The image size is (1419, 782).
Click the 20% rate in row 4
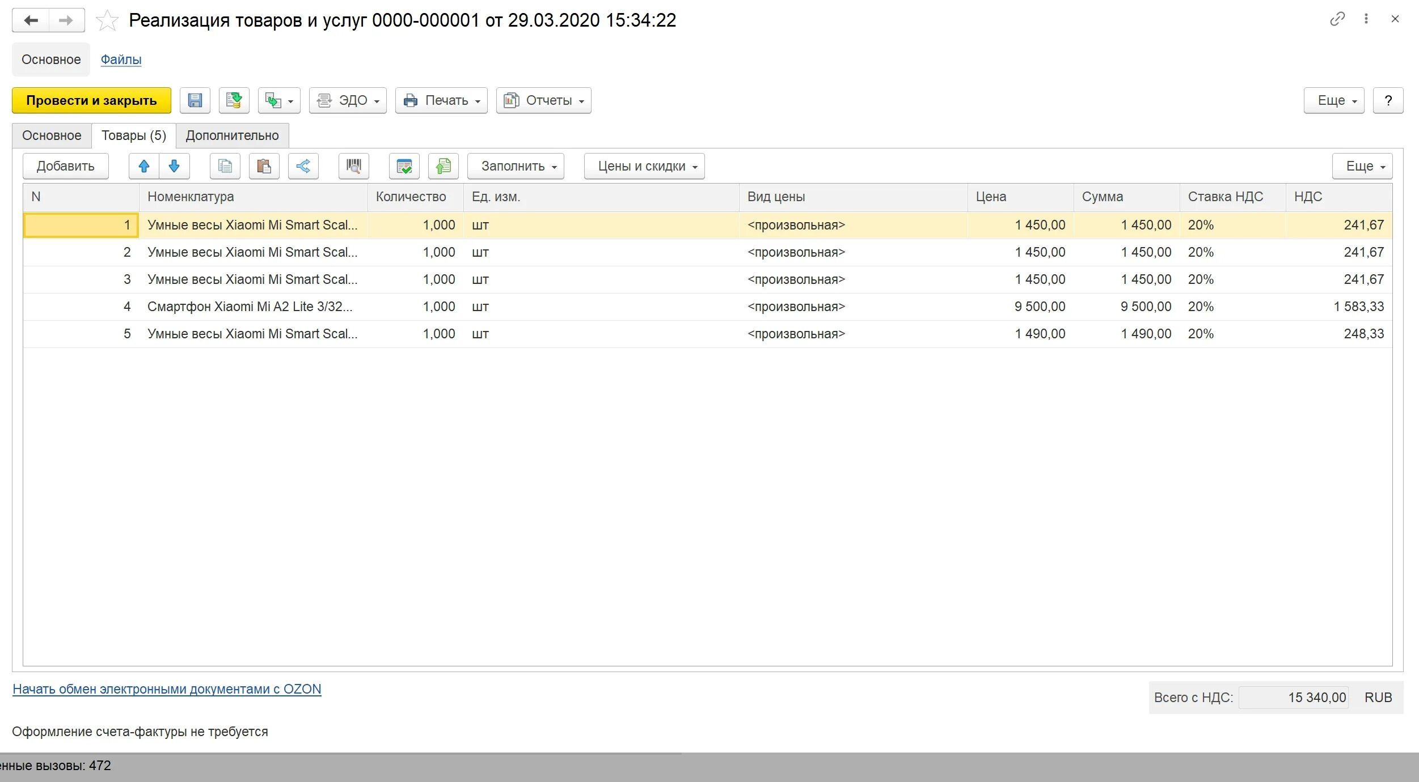(1232, 307)
